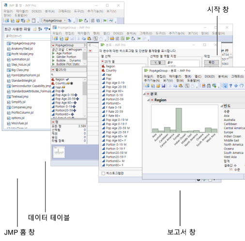The height and width of the screenshot is (241, 245).
Task: Select the question mark help tool in report toolbar
Action: 230,86
